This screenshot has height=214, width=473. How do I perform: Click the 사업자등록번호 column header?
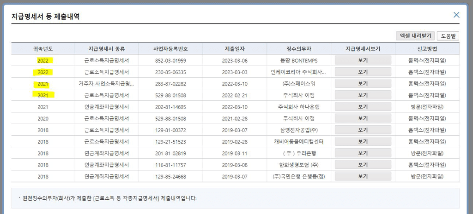pos(171,49)
